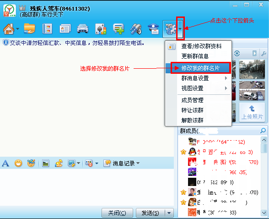This screenshot has height=219, width=269.
Task: Open group games playing-cards icon
Action: click(x=101, y=29)
